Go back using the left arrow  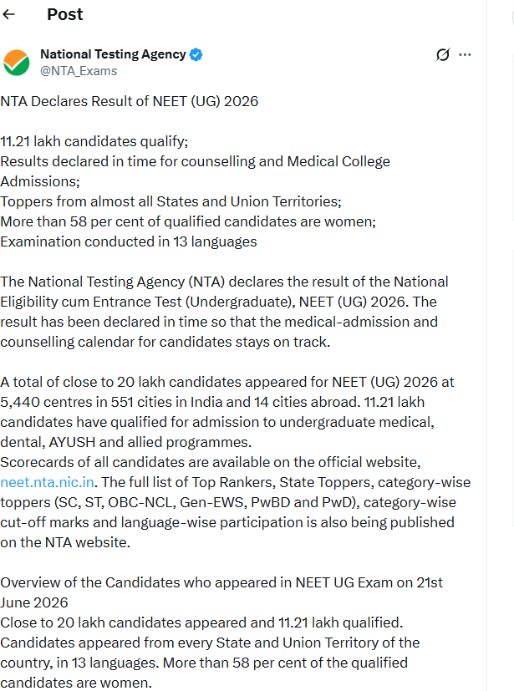pos(8,14)
